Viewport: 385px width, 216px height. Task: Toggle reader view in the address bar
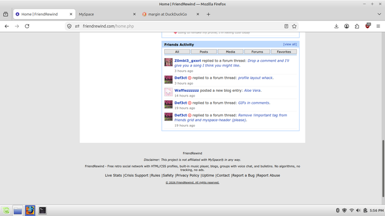click(x=286, y=26)
